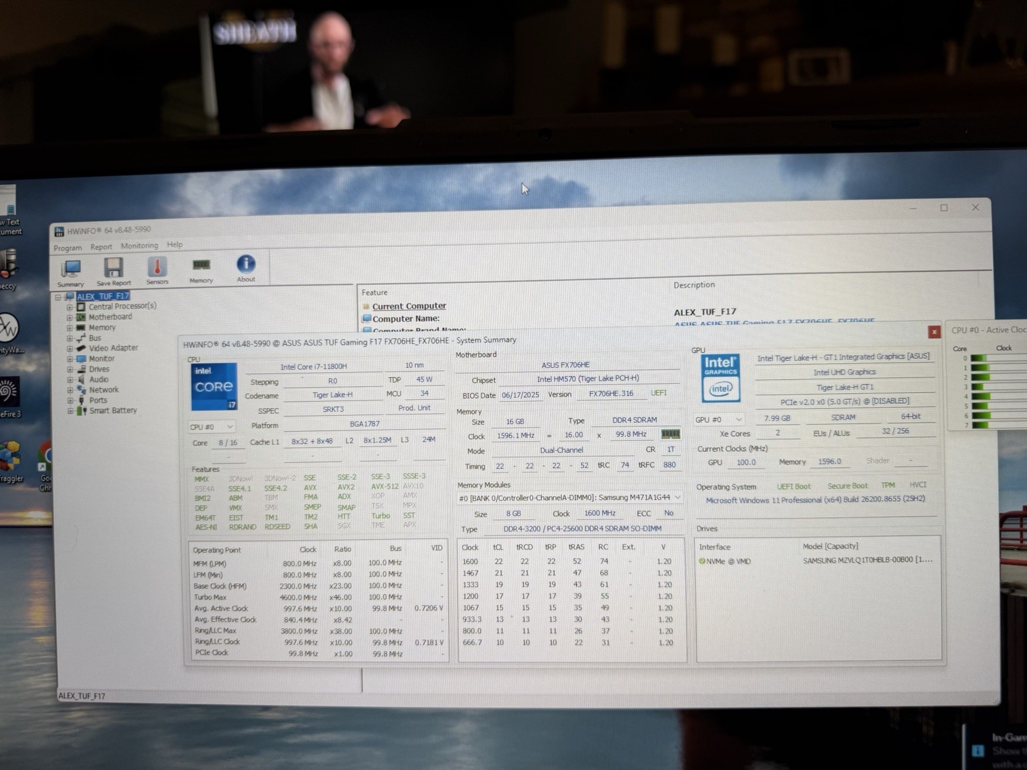Expand the Monitor tree node
The image size is (1027, 770).
[69, 359]
